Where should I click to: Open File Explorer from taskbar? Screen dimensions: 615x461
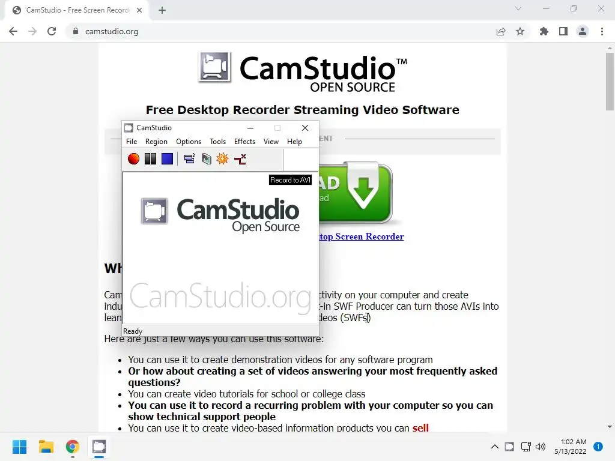coord(46,447)
